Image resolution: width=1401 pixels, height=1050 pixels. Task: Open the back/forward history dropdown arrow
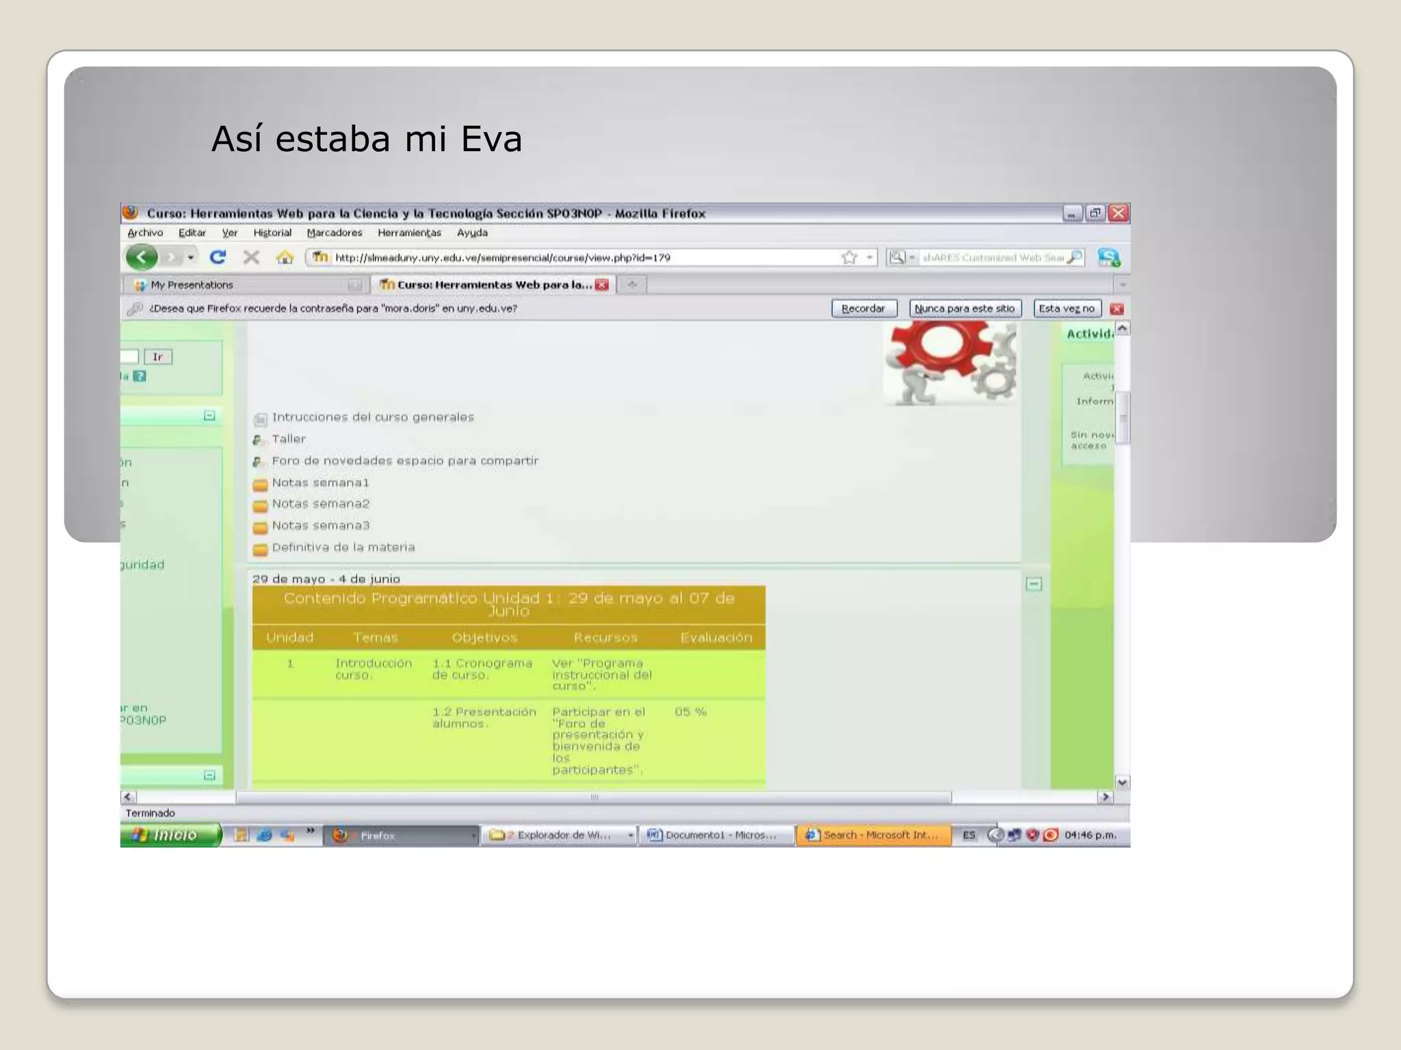191,257
